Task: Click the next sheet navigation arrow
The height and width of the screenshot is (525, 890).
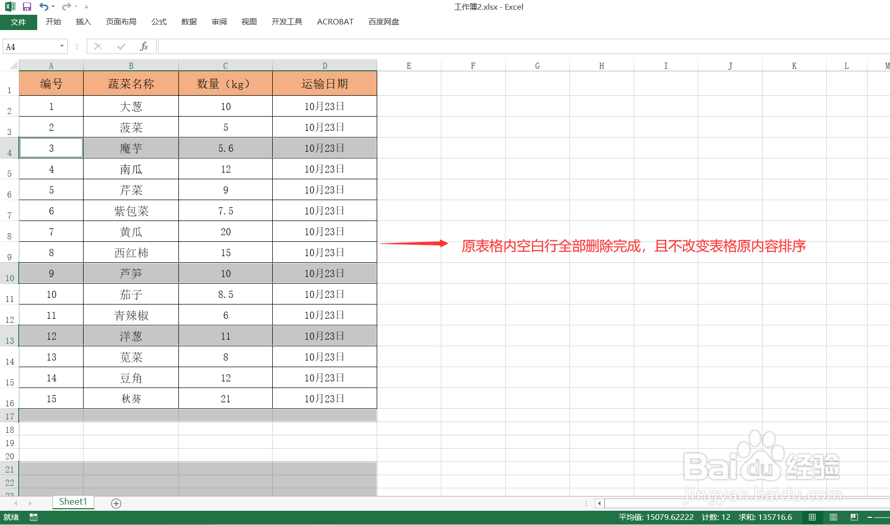Action: click(x=30, y=503)
